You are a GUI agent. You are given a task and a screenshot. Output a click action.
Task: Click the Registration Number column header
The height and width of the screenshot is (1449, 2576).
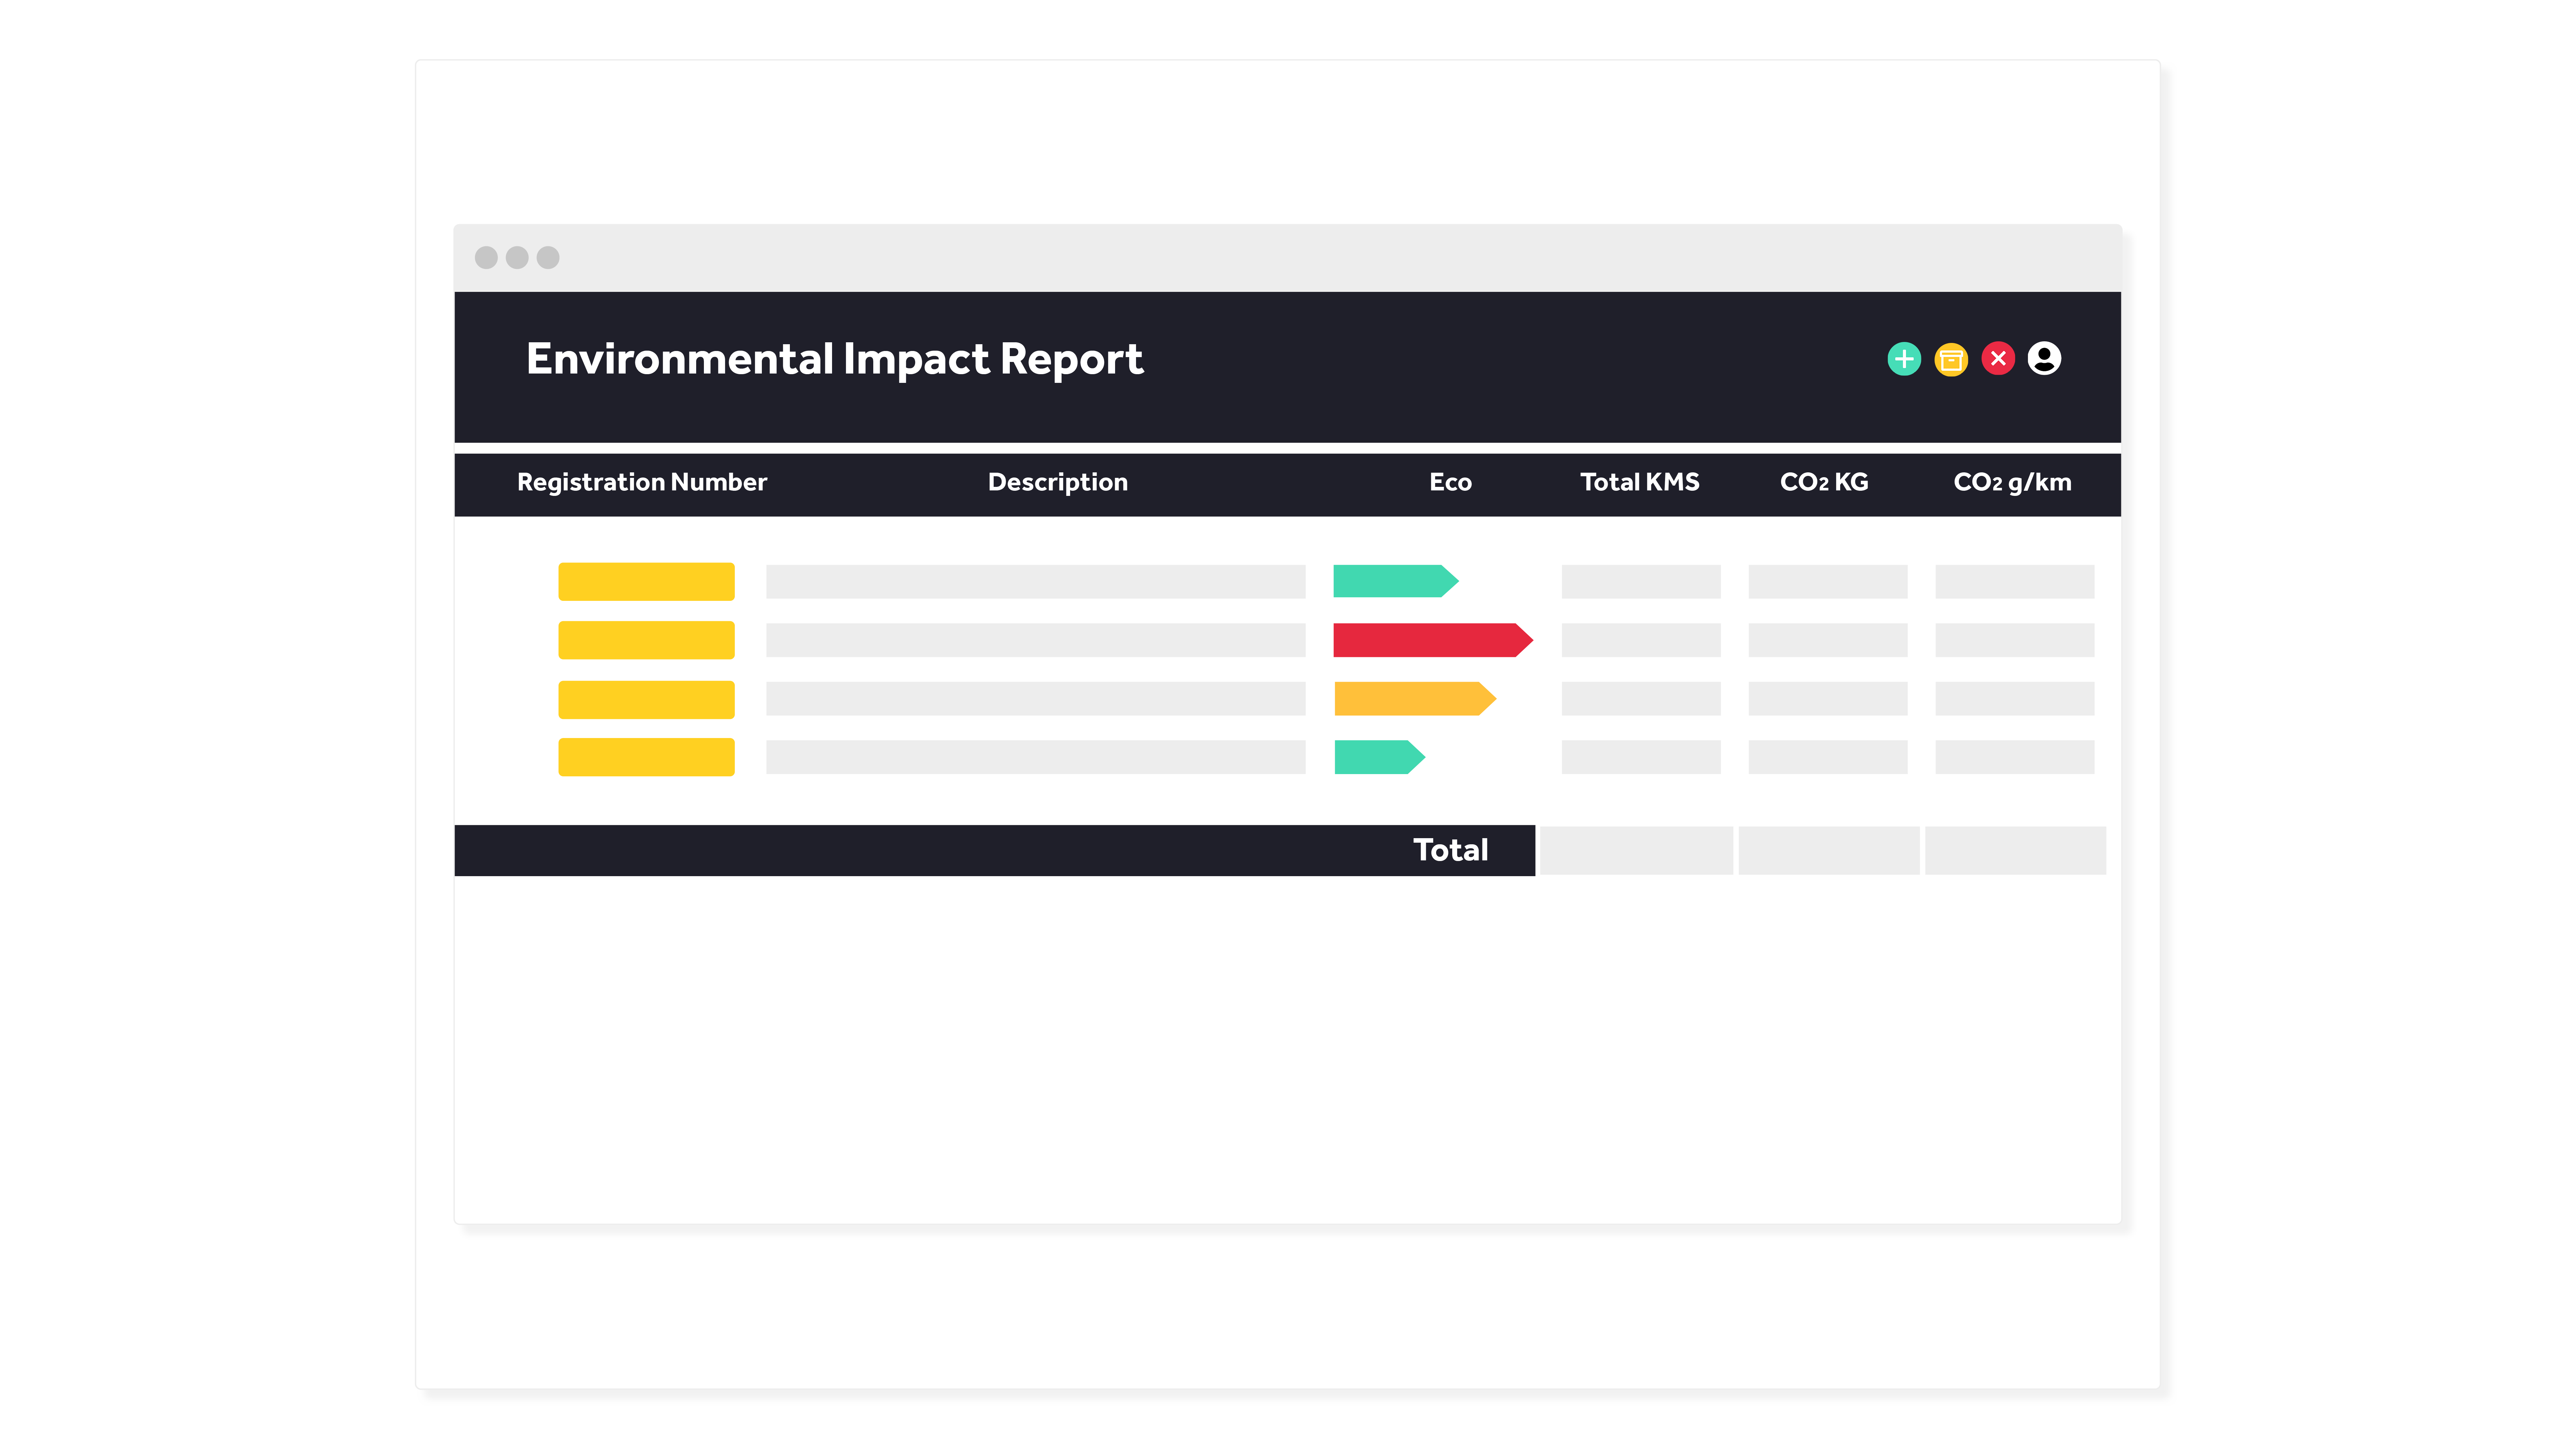point(642,483)
